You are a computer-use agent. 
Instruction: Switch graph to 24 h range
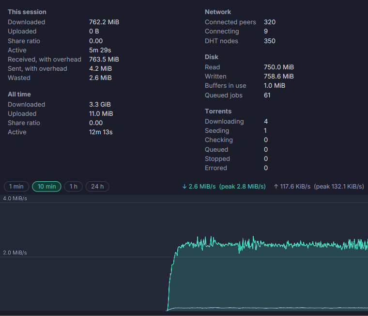click(x=97, y=187)
